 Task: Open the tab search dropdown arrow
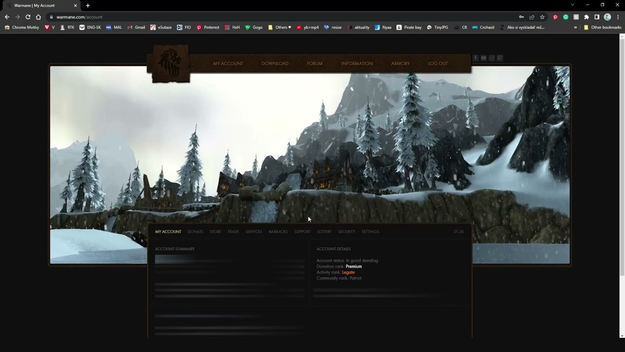[x=572, y=5]
